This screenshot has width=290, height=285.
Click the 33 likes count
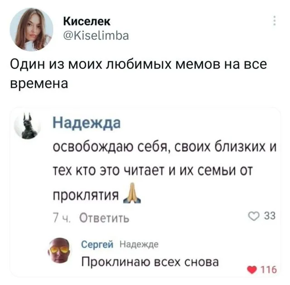click(x=270, y=216)
